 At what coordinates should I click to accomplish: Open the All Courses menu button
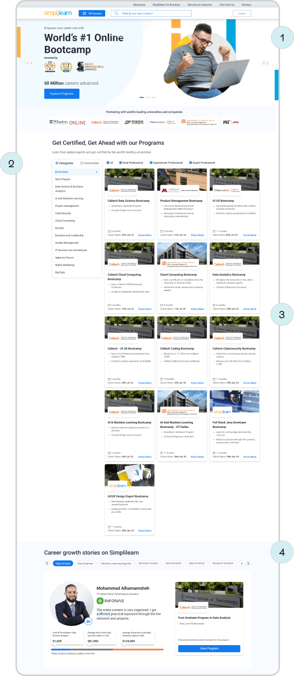[92, 13]
